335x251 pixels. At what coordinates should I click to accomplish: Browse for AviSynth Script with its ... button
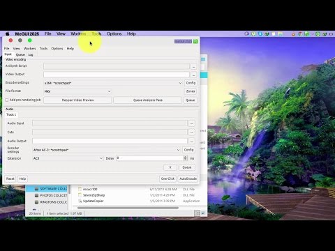193,67
